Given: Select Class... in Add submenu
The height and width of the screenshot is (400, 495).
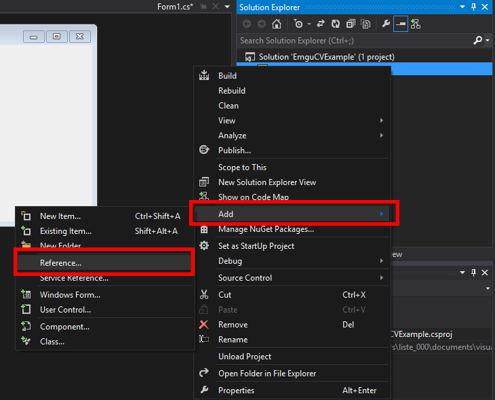Looking at the screenshot, I should (x=105, y=342).
